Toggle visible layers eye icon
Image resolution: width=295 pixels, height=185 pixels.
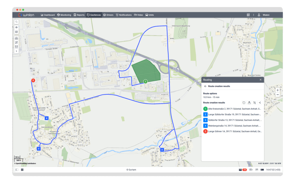click(17, 28)
